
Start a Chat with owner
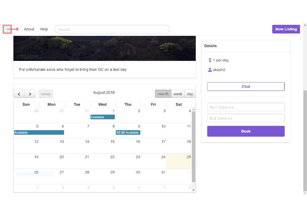[246, 86]
